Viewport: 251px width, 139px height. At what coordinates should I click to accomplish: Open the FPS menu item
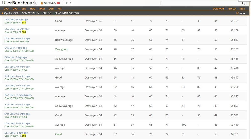coord(60,9)
